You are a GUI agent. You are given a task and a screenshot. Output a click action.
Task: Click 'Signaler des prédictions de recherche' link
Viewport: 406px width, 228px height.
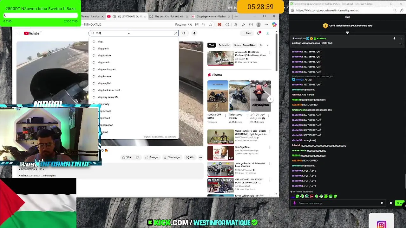point(160,137)
